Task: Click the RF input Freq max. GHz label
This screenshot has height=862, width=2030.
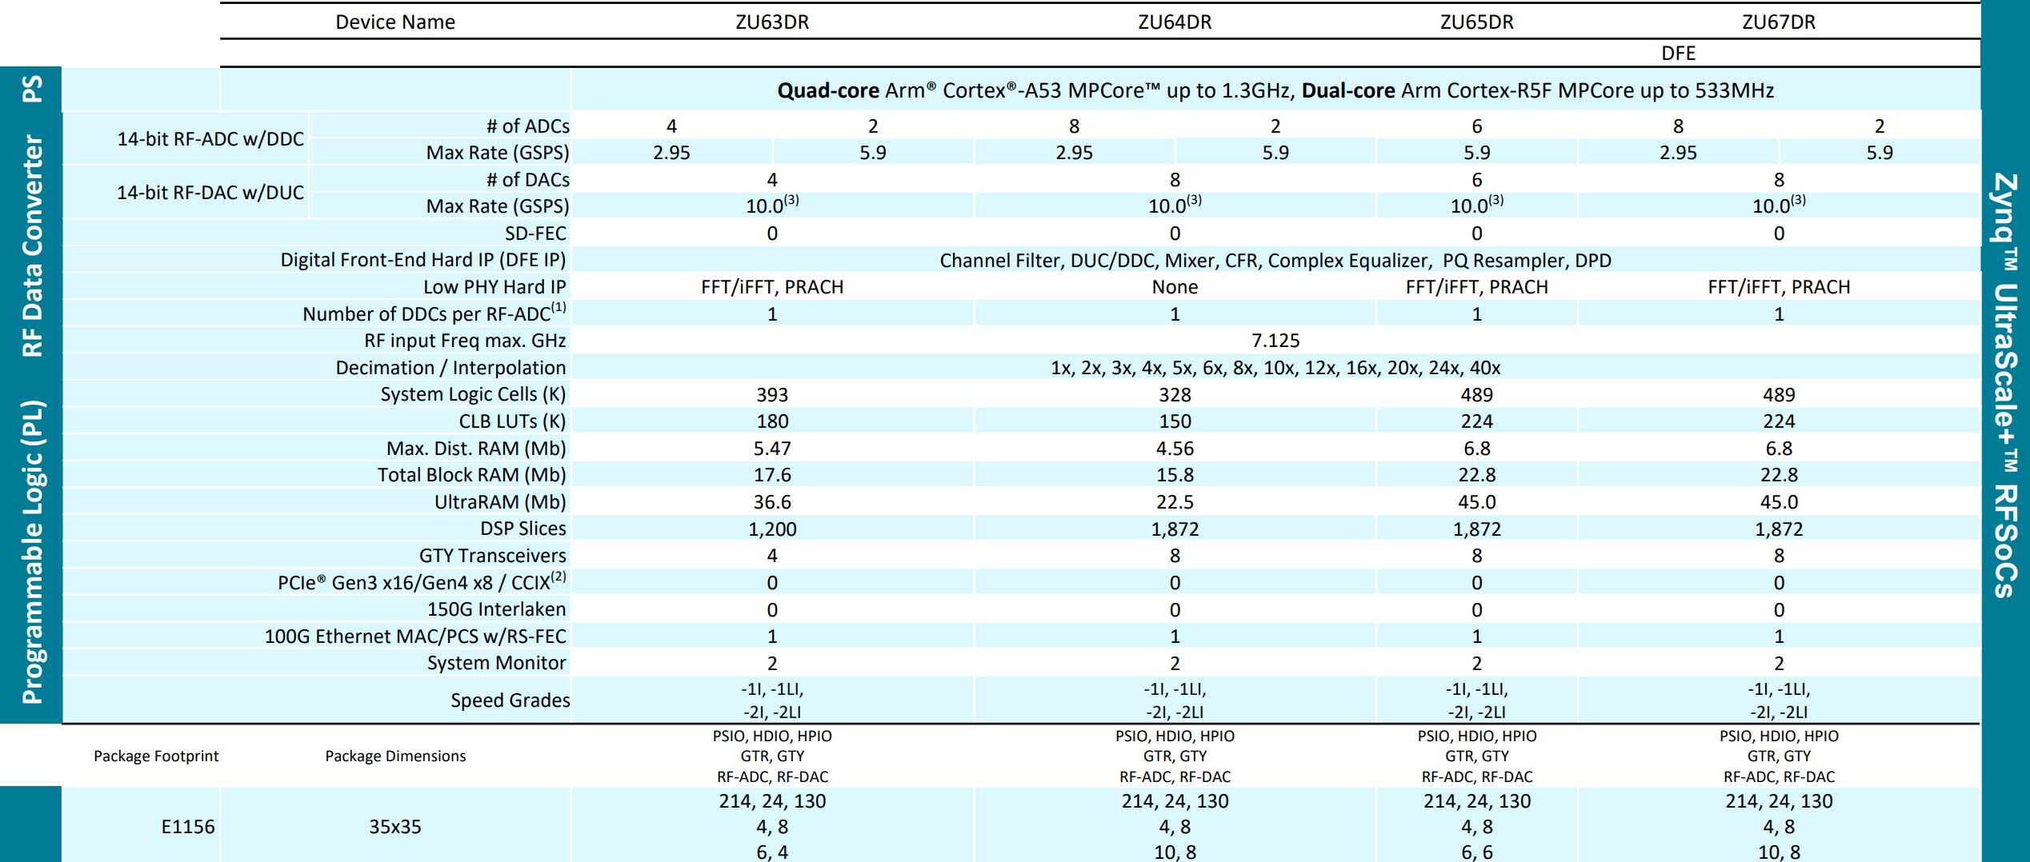Action: coord(465,341)
